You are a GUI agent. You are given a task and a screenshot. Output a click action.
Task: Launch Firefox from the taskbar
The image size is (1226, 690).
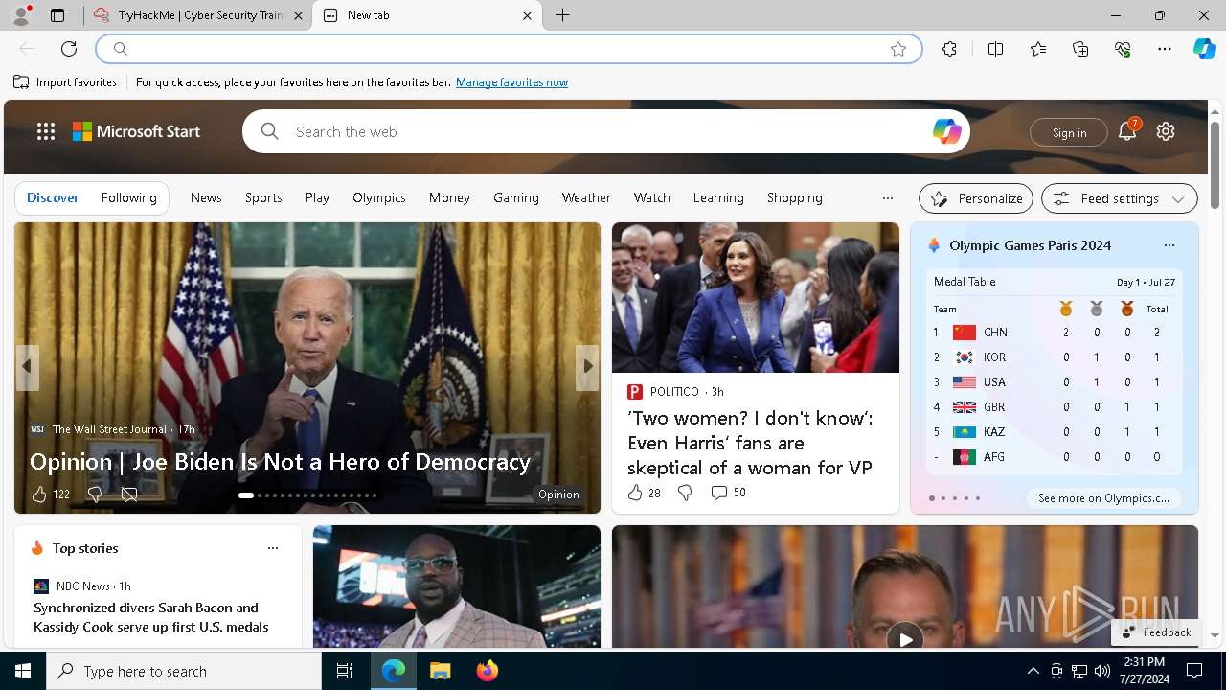point(488,671)
